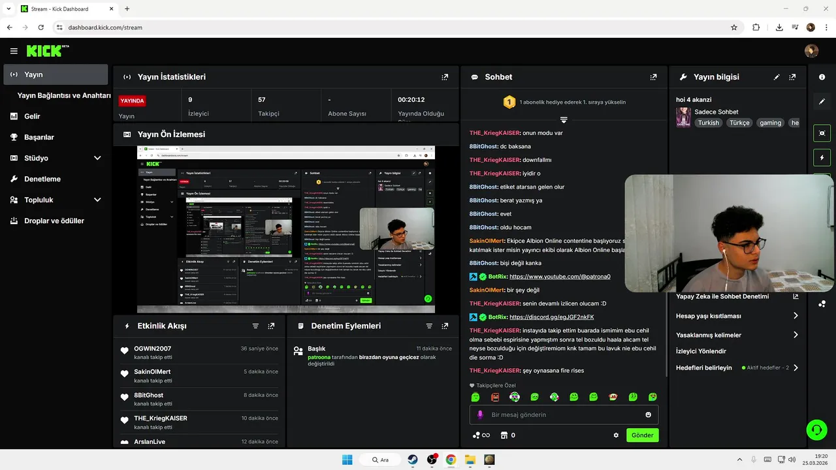Viewport: 836px width, 470px height.
Task: Click the lightning bolt icon in right rail
Action: 822,157
